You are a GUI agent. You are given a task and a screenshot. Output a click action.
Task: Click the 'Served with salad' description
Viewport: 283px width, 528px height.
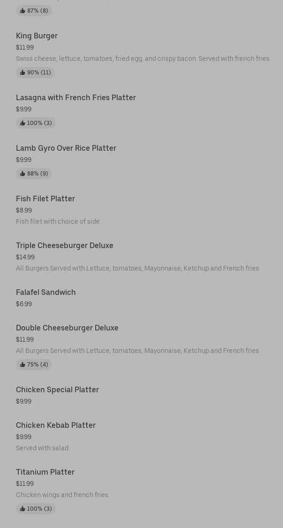pyautogui.click(x=43, y=448)
